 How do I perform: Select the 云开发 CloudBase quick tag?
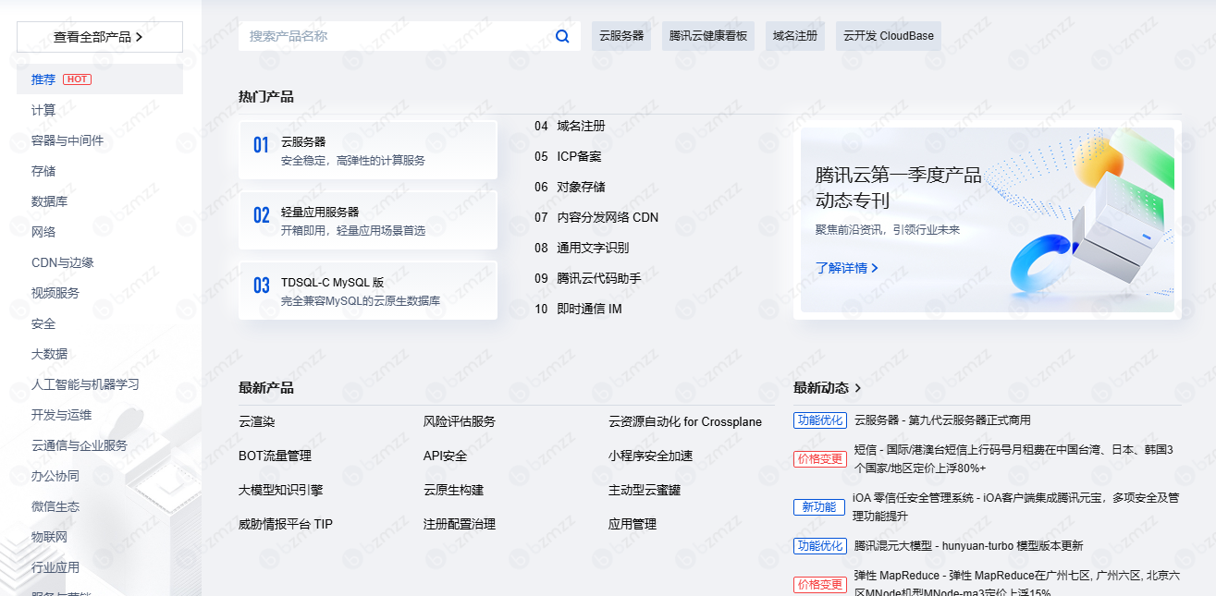(x=889, y=36)
